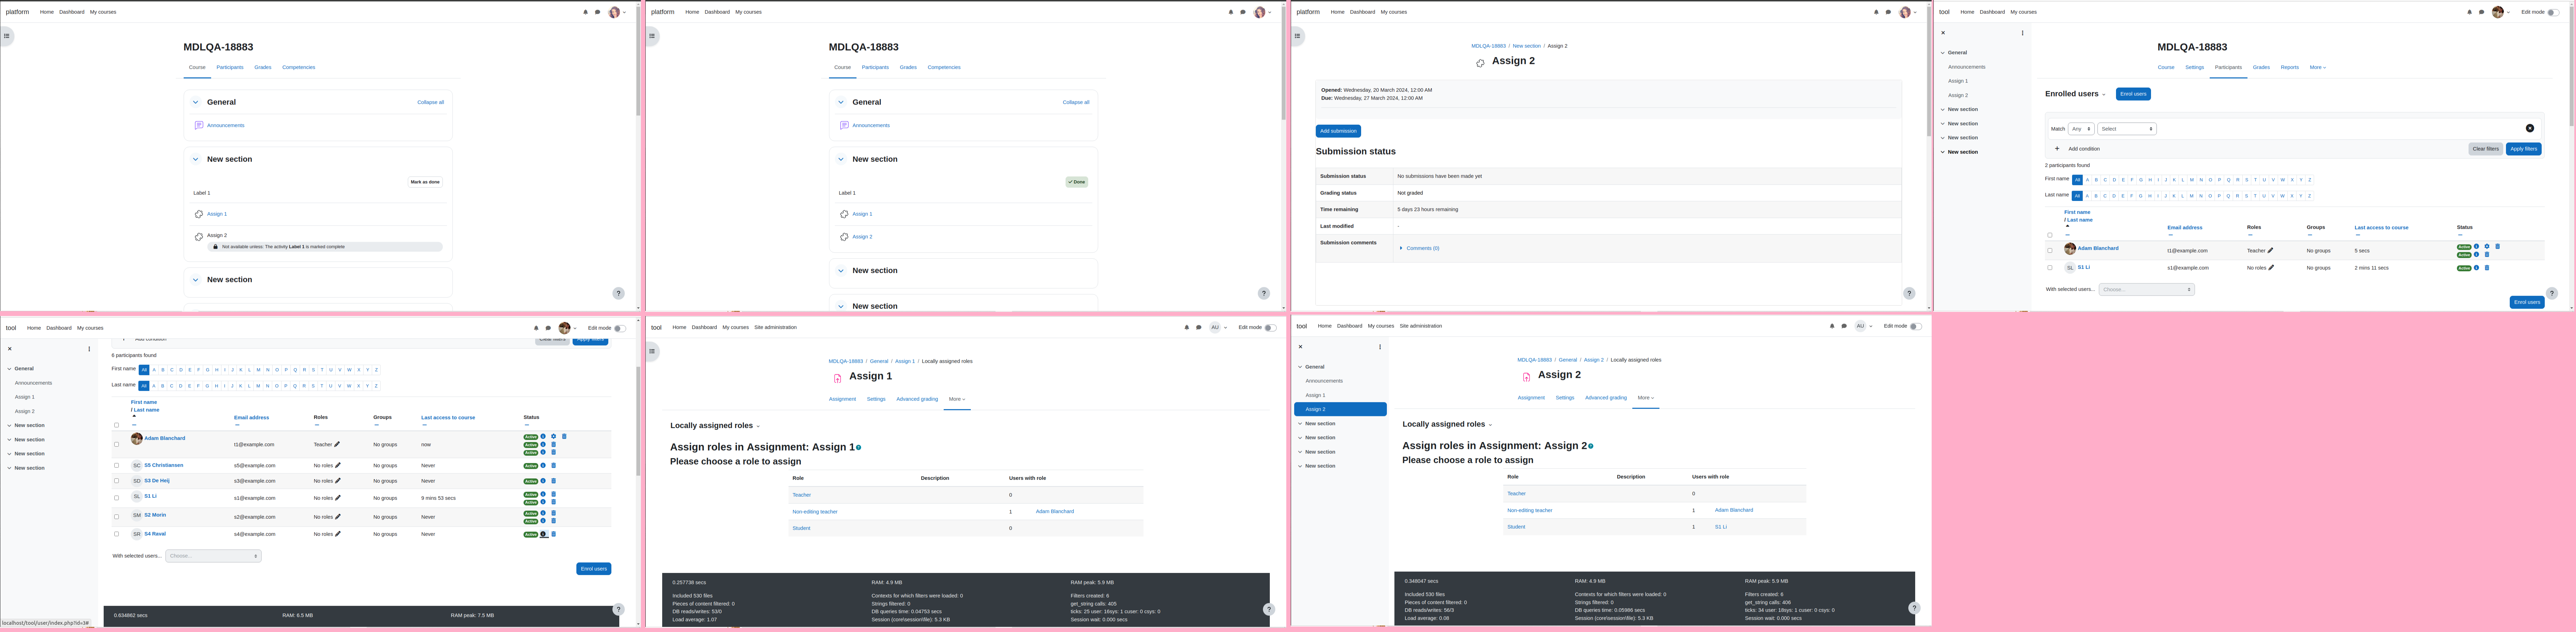Edit S1 Li's roles pencil in 2-participants window
This screenshot has height=632, width=2576.
2271,267
